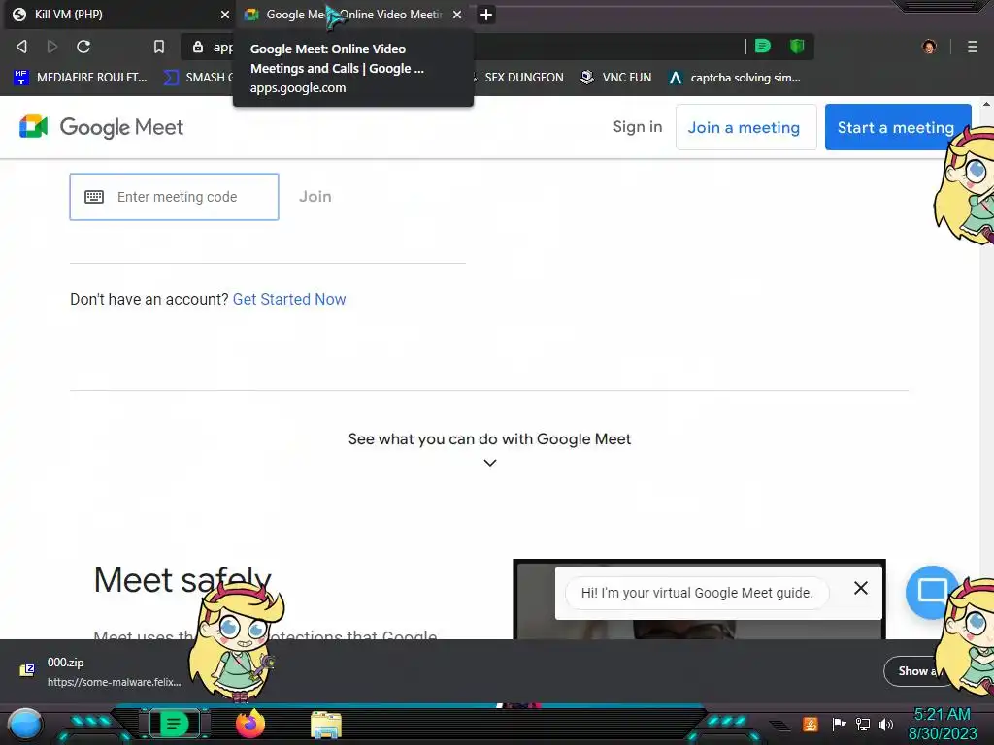
Task: Open the MEDIAFIRE ROULET... bookmark
Action: coord(81,78)
